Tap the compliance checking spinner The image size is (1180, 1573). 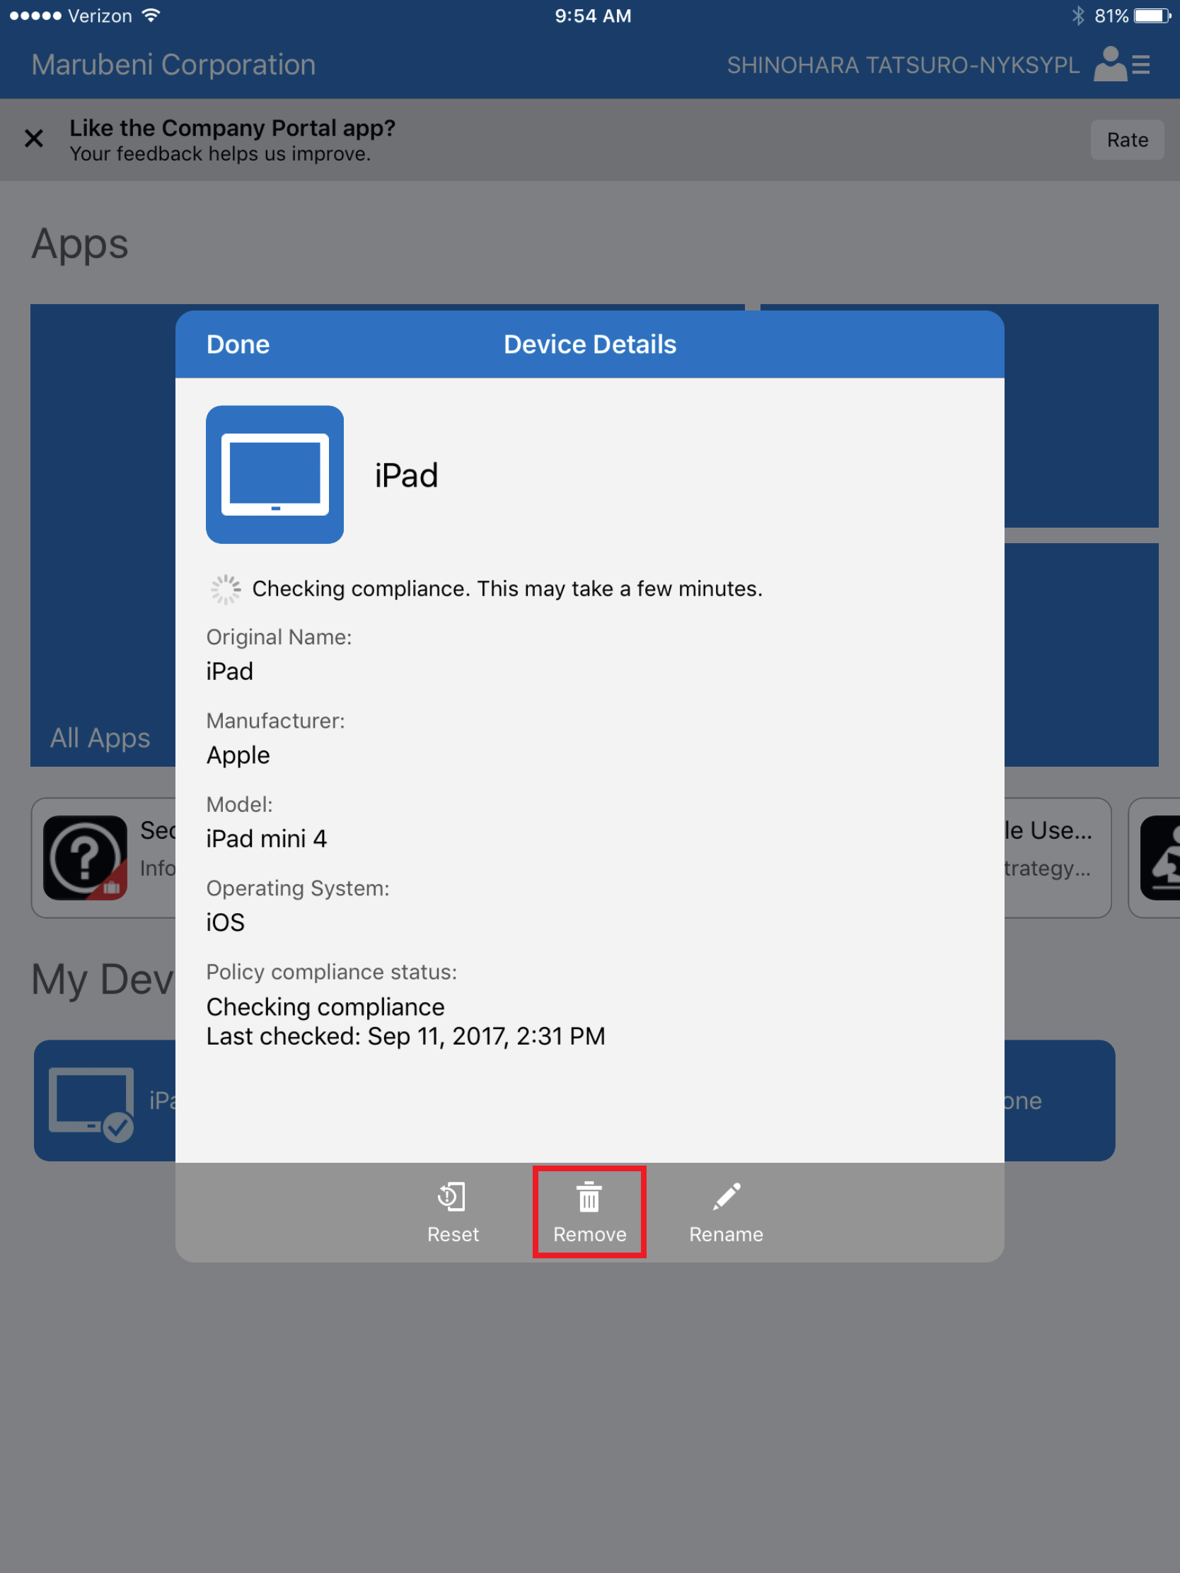click(x=225, y=588)
